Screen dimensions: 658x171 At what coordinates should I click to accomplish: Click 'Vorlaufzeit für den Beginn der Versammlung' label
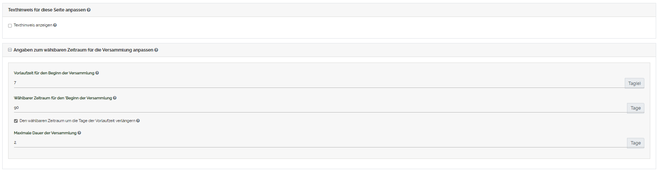coord(54,73)
